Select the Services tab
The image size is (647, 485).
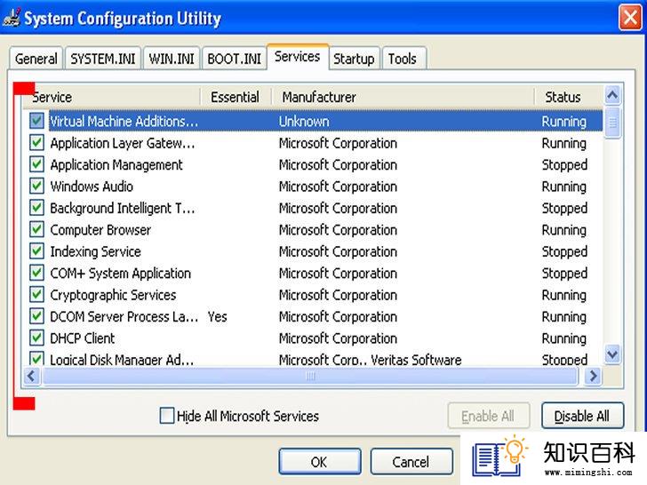298,57
